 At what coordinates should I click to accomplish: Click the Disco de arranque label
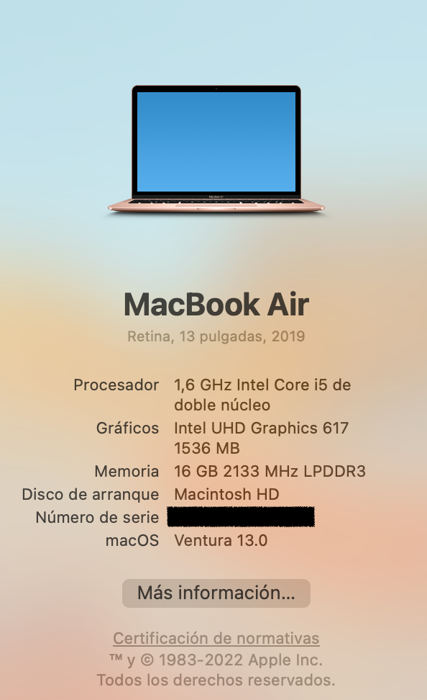pyautogui.click(x=91, y=494)
